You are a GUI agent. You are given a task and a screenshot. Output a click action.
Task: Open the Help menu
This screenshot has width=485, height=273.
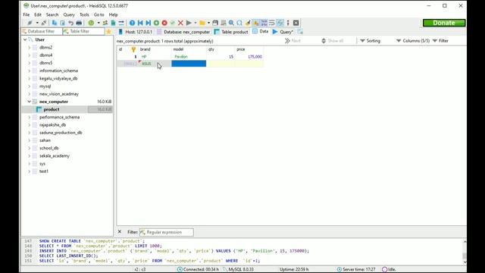(113, 14)
